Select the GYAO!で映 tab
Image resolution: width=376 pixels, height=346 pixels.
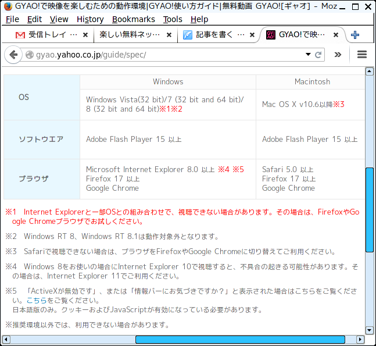[x=302, y=35]
